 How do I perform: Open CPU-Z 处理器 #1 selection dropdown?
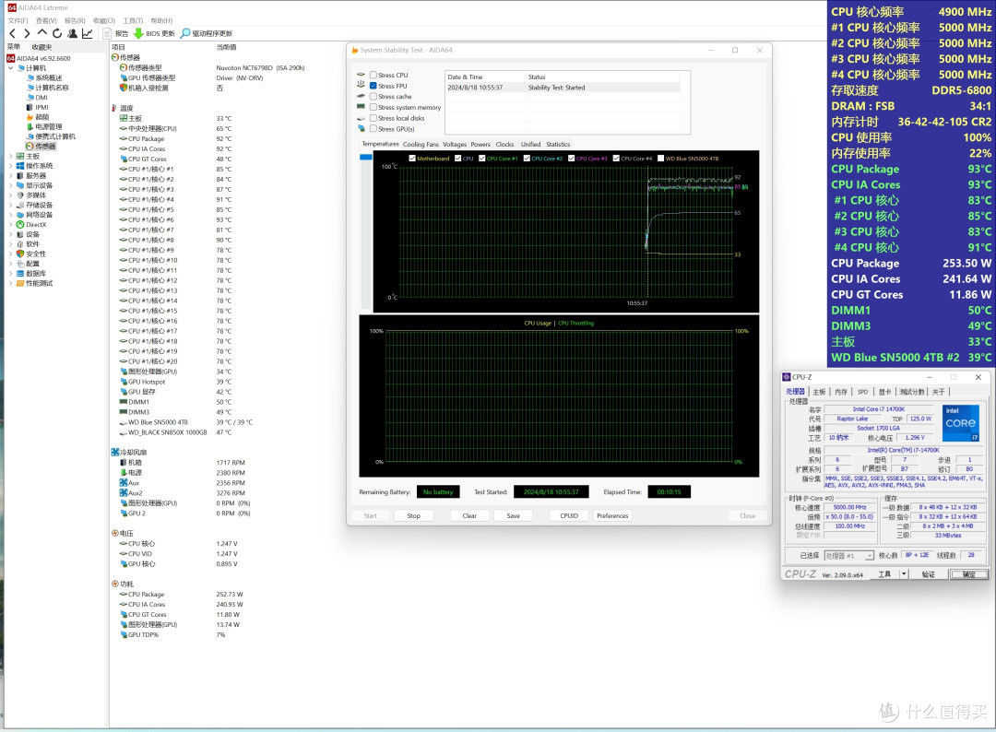coord(849,556)
